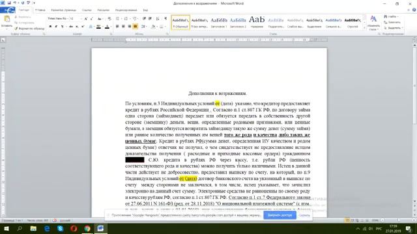417x234 pixels.
Task: Switch to Вид (View) tab
Action: click(145, 10)
